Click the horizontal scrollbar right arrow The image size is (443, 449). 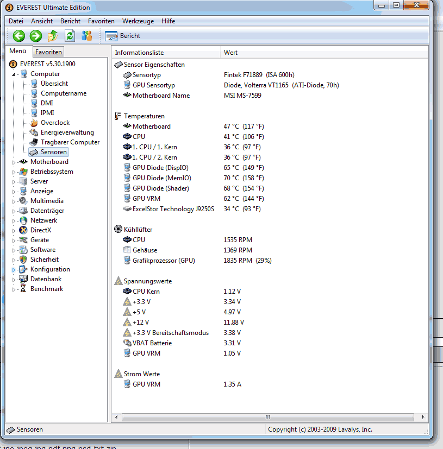click(423, 417)
